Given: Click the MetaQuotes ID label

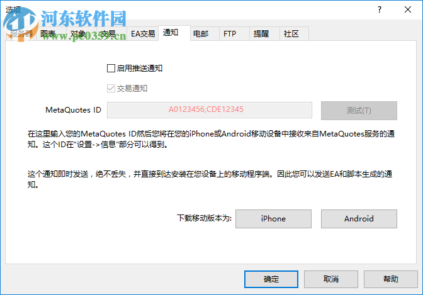Looking at the screenshot, I should click(x=73, y=110).
